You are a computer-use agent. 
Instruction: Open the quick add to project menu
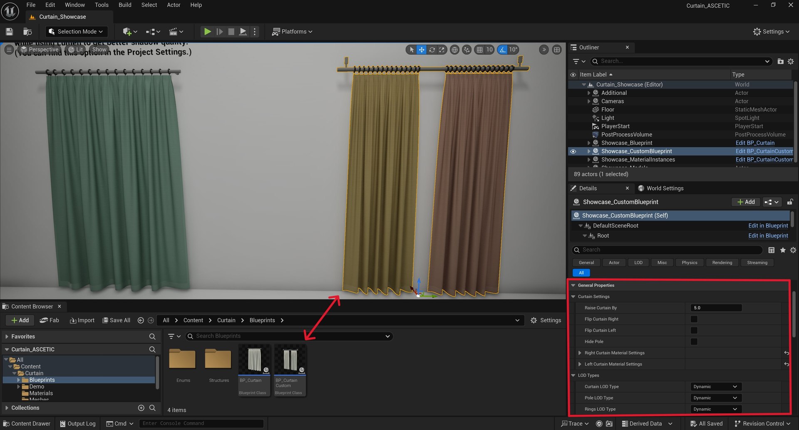pos(130,32)
